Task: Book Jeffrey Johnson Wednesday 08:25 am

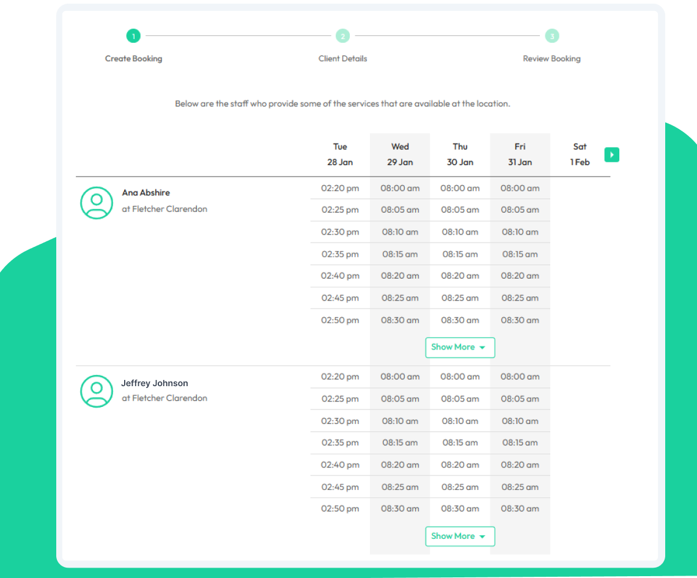Action: 400,488
